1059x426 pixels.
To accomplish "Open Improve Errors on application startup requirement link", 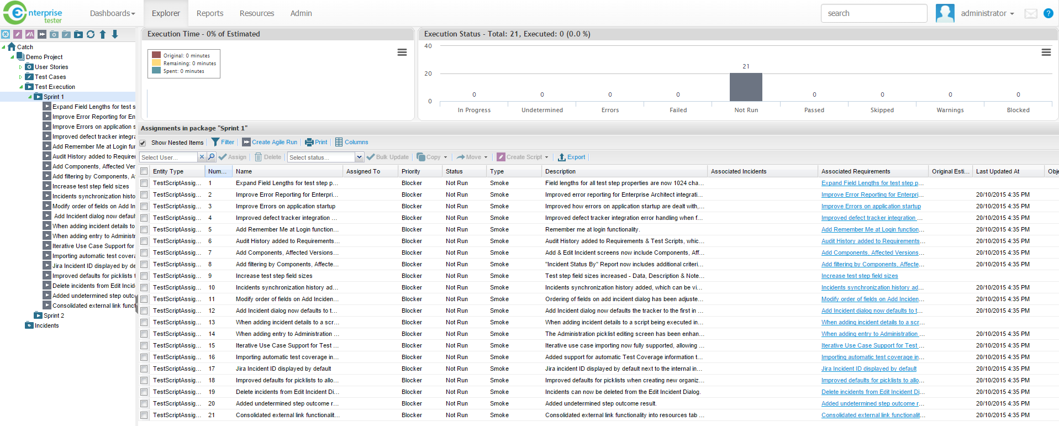I will coord(871,206).
